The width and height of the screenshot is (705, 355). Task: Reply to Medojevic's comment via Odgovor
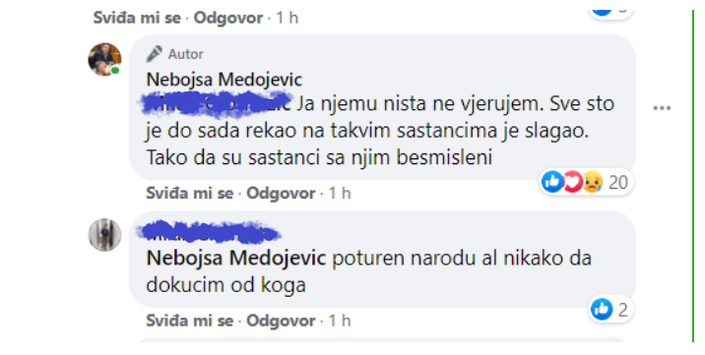[x=281, y=193]
